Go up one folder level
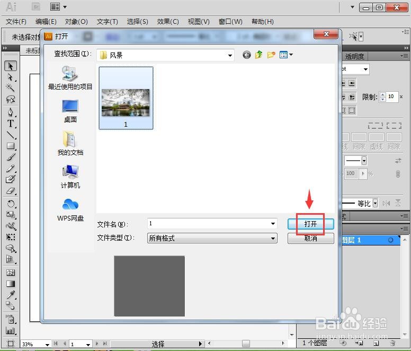411x351 pixels. 258,55
